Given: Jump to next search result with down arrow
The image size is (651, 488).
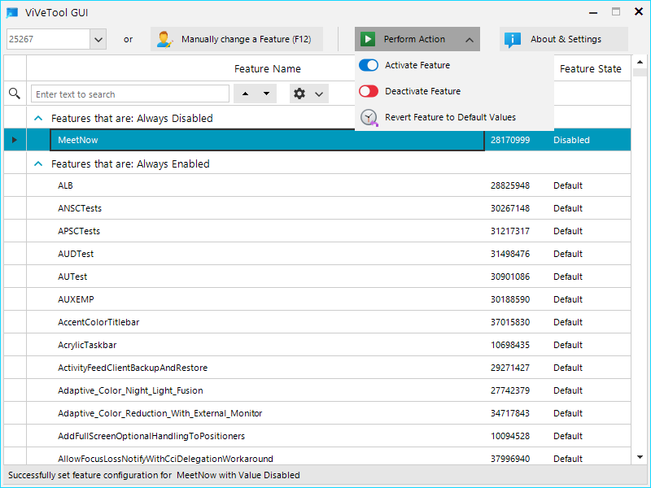Looking at the screenshot, I should tap(267, 94).
